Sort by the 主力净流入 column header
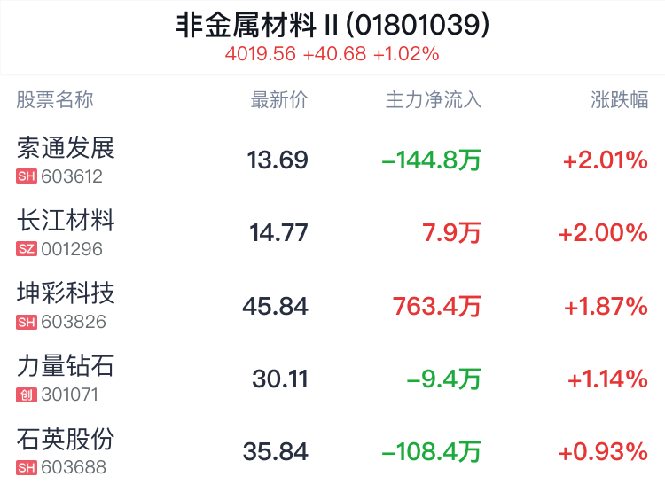 coord(433,100)
